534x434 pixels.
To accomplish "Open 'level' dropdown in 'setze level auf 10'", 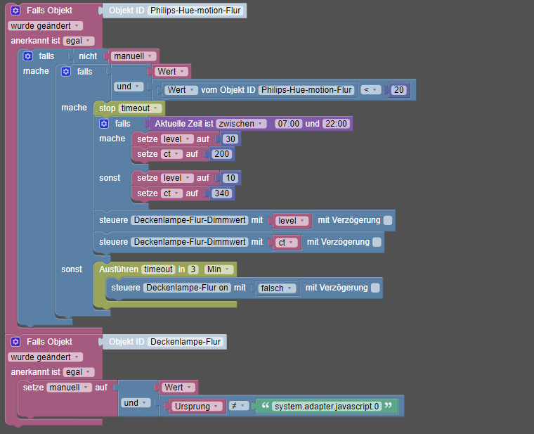I will click(177, 178).
